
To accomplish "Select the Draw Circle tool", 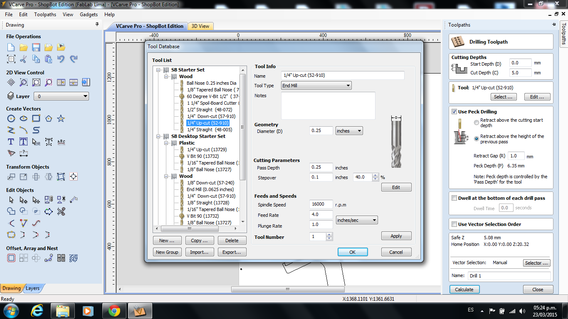I will coord(11,119).
